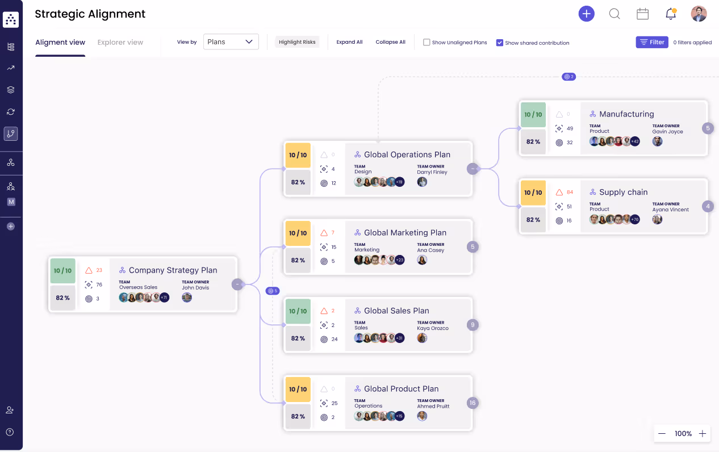
Task: Click the invite person icon near sidebar bottom
Action: (10, 409)
